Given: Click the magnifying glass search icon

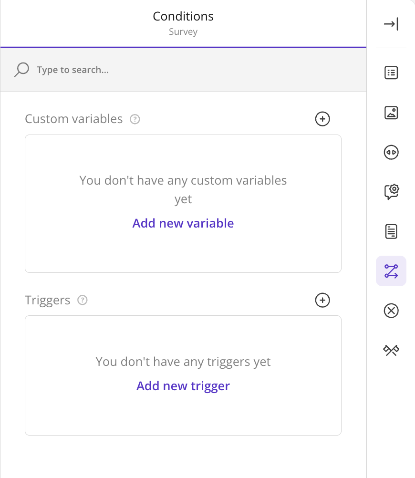Looking at the screenshot, I should [21, 70].
